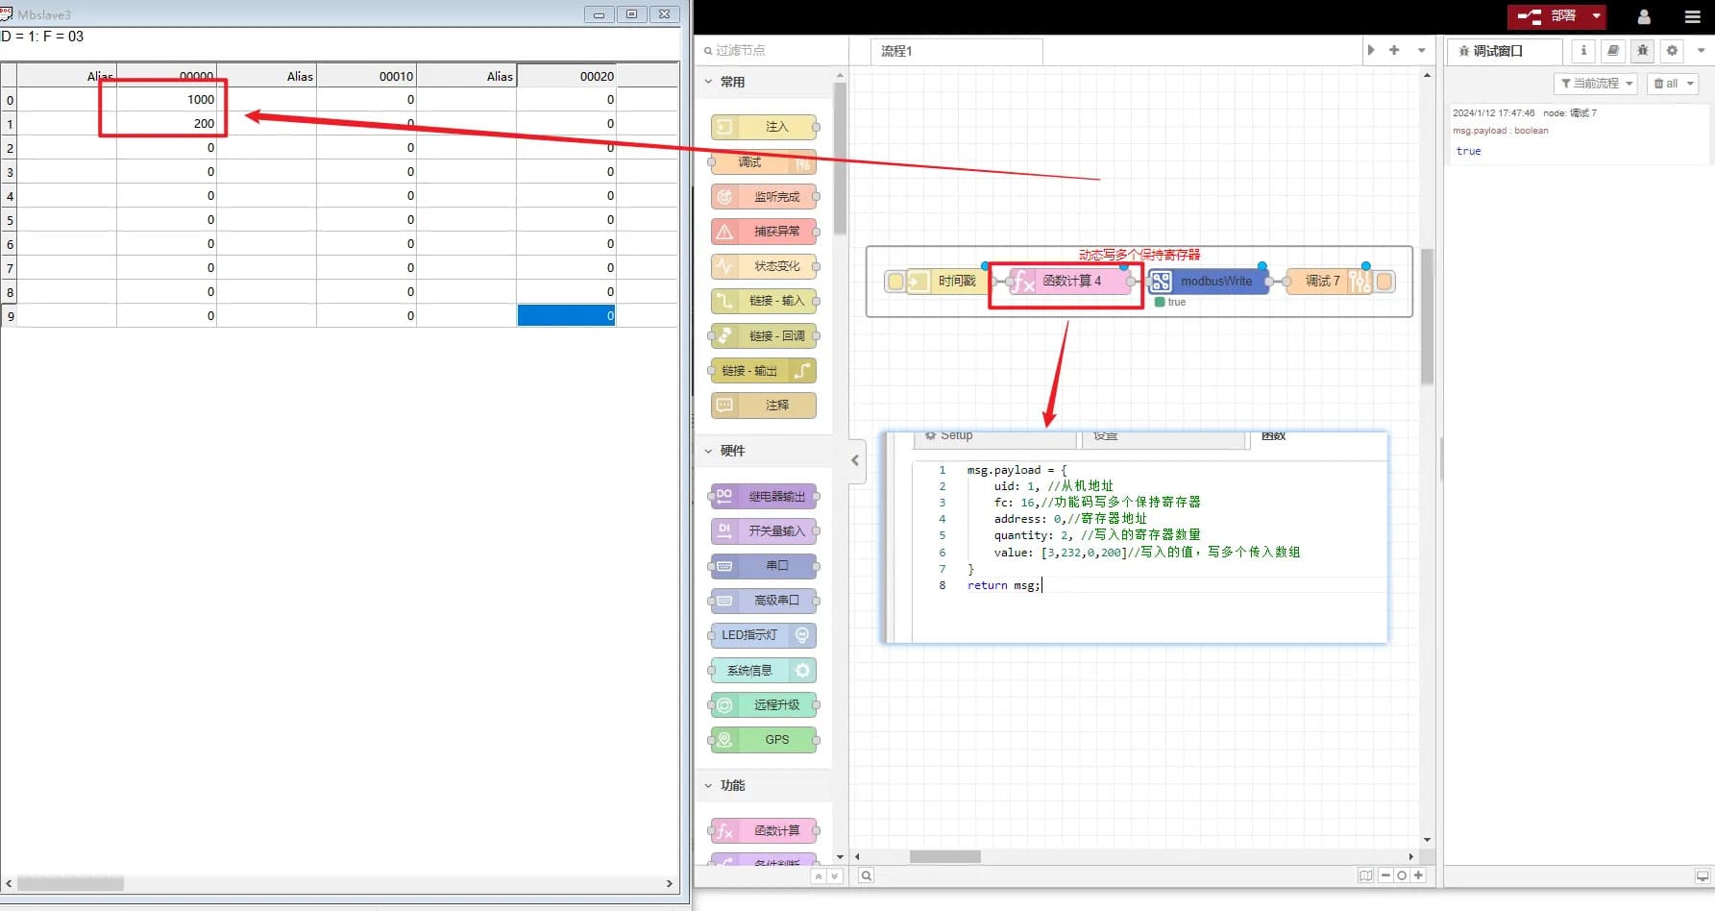This screenshot has width=1715, height=911.
Task: Open the help book sidebar icon
Action: pos(1613,51)
